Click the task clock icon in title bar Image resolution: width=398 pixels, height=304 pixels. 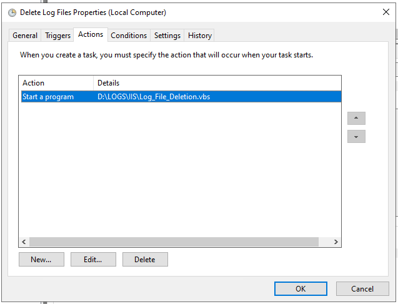[12, 12]
